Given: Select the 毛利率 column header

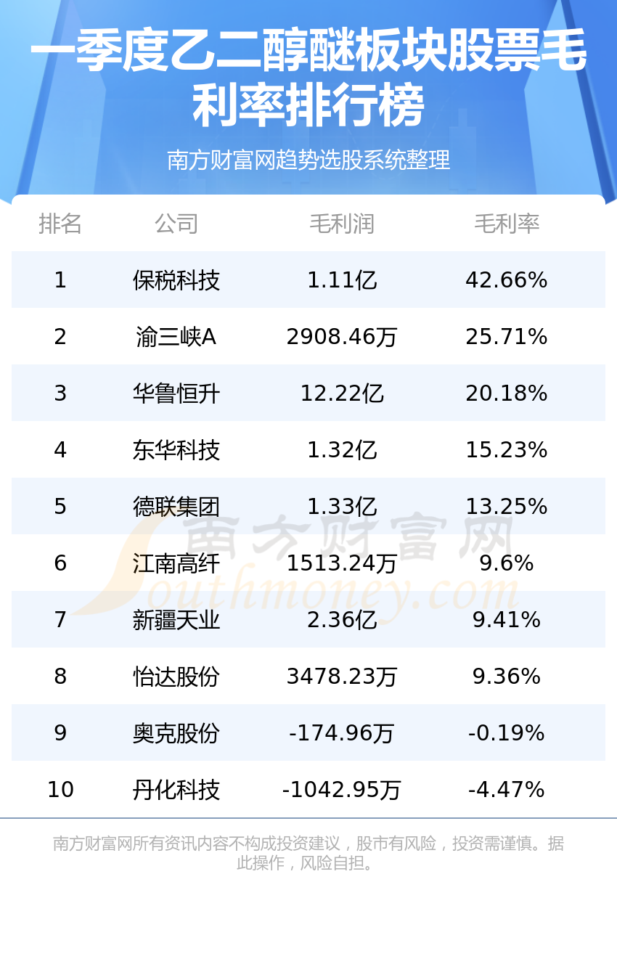Looking at the screenshot, I should pyautogui.click(x=507, y=224).
